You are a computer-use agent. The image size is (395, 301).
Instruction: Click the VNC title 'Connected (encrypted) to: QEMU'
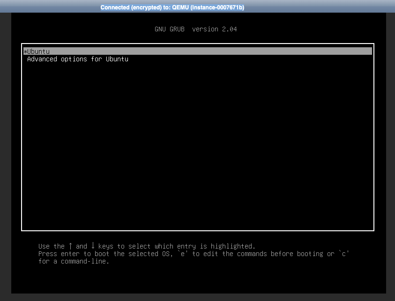(x=172, y=7)
